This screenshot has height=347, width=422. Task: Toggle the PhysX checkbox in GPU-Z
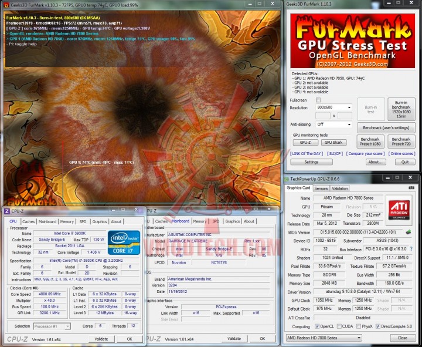pos(359,326)
